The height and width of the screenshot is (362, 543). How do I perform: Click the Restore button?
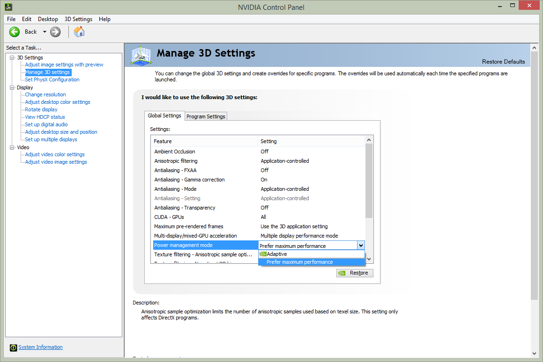355,273
